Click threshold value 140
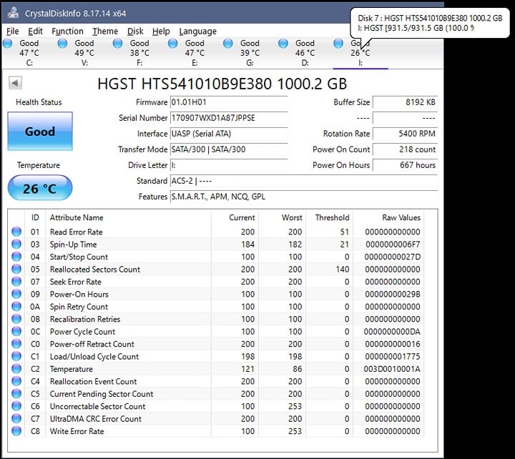Screen dimensions: 515x459 (x=342, y=270)
